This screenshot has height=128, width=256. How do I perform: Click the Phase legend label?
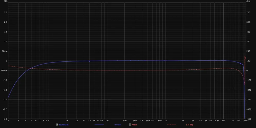(134, 125)
